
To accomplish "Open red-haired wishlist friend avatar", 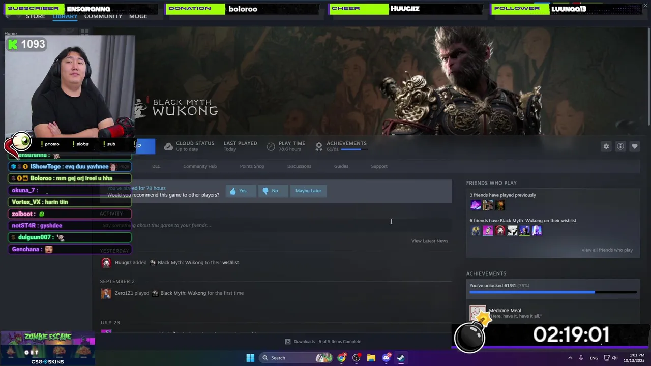I will [500, 231].
